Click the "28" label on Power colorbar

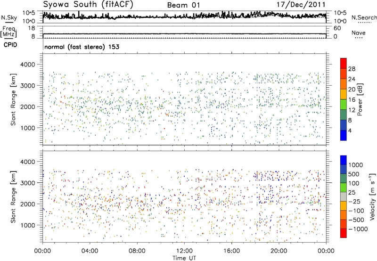click(352, 69)
